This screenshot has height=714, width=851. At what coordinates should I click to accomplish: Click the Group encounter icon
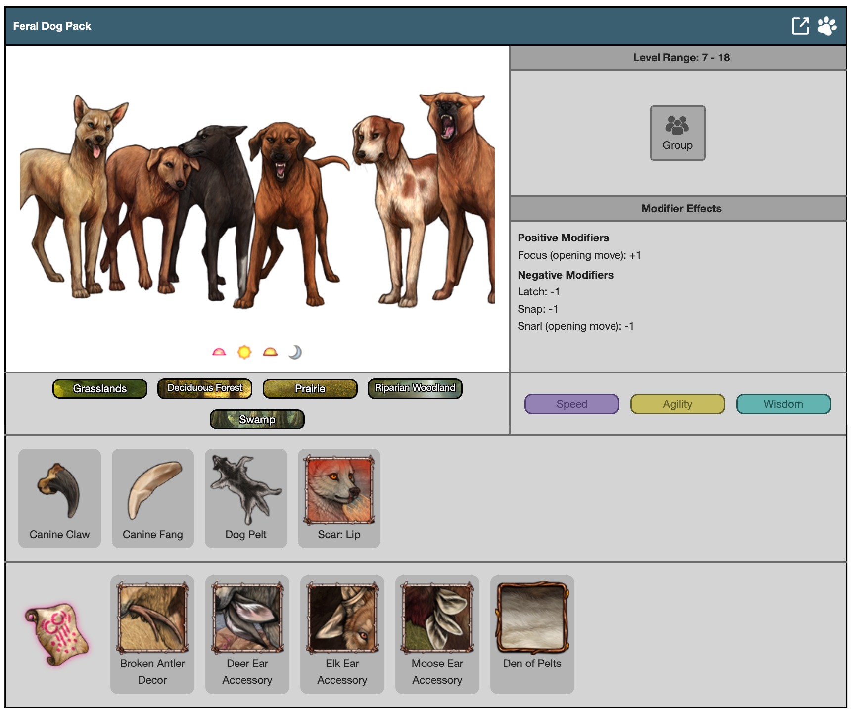677,133
